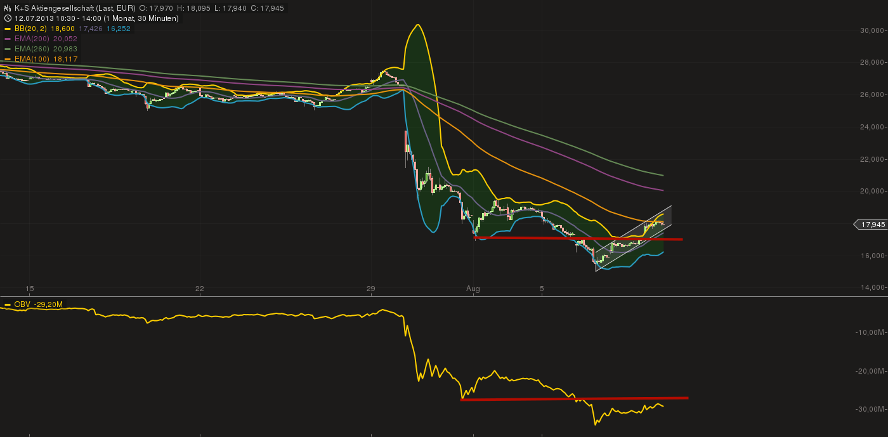This screenshot has height=437, width=888.
Task: Click the 28,000 price axis label
Action: point(872,63)
